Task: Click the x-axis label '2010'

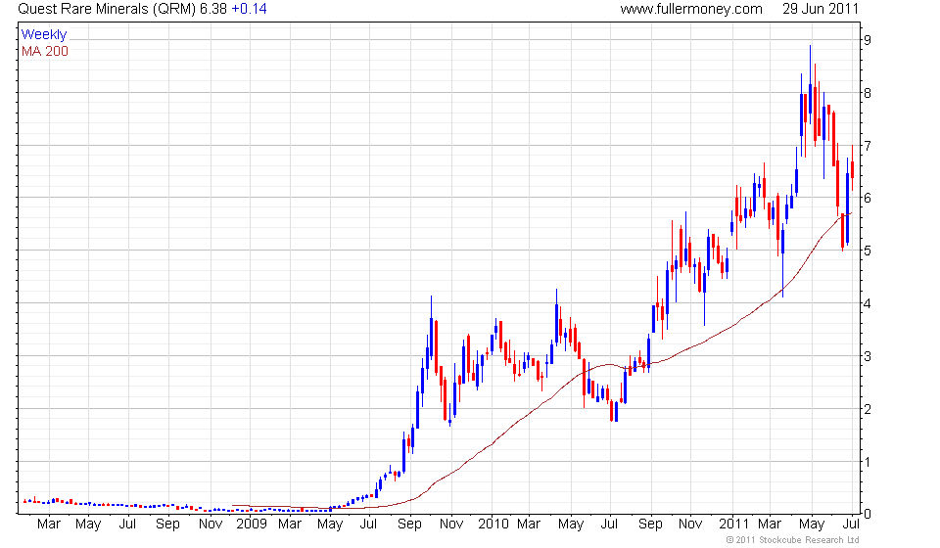Action: (x=493, y=525)
